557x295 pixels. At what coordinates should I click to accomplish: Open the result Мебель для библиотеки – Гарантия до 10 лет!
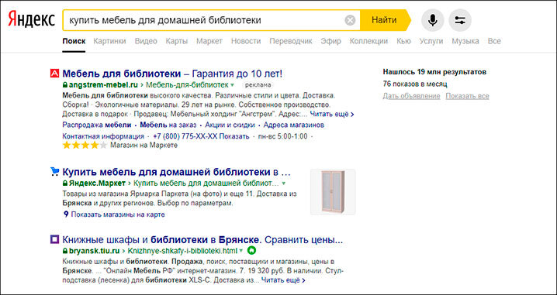(x=172, y=74)
